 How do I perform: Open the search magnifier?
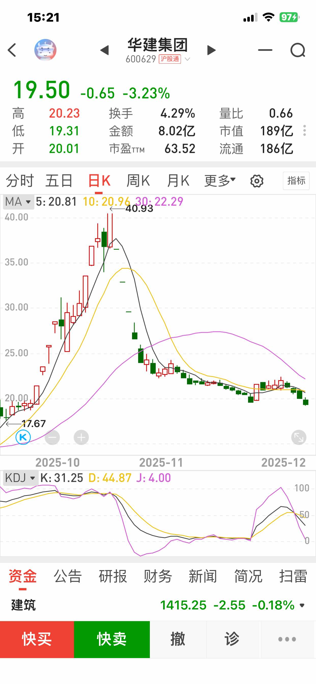pos(298,50)
